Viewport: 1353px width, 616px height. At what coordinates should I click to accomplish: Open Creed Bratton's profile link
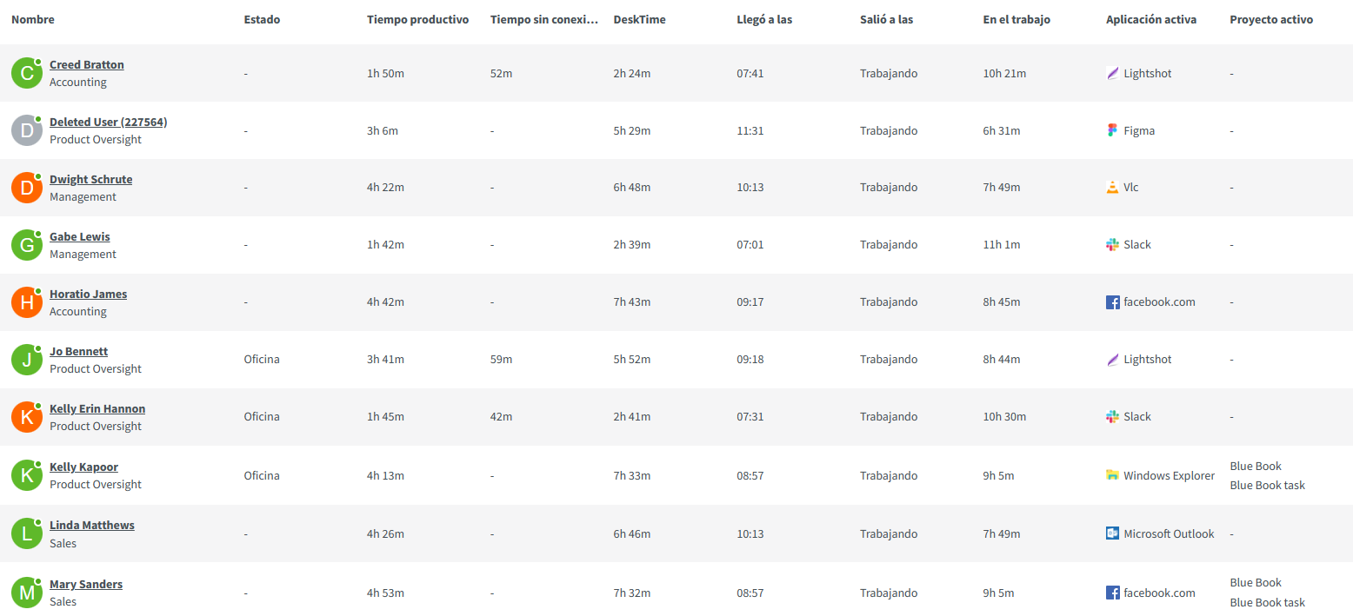[x=87, y=64]
